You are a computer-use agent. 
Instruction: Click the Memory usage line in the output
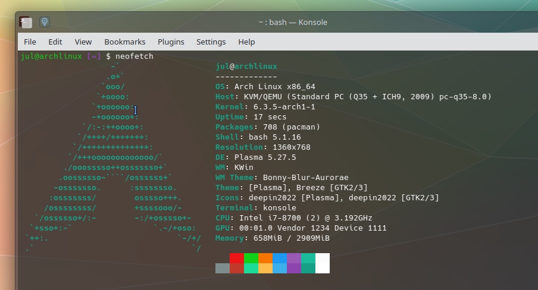pyautogui.click(x=273, y=238)
